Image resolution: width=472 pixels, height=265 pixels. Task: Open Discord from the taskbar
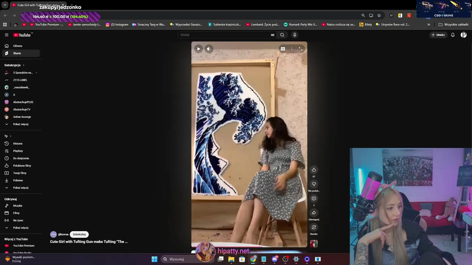click(274, 259)
